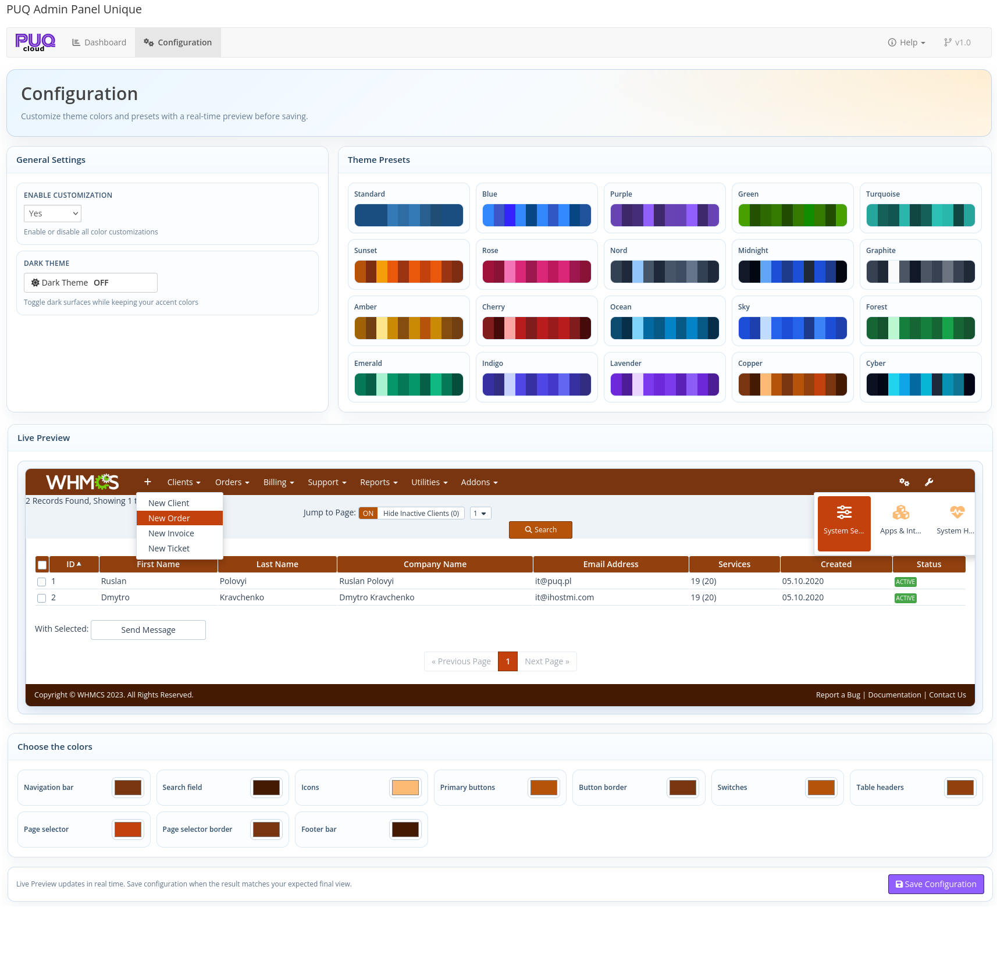Viewport: 997px width, 979px height.
Task: Open the Documentation link in the footer
Action: pos(894,694)
